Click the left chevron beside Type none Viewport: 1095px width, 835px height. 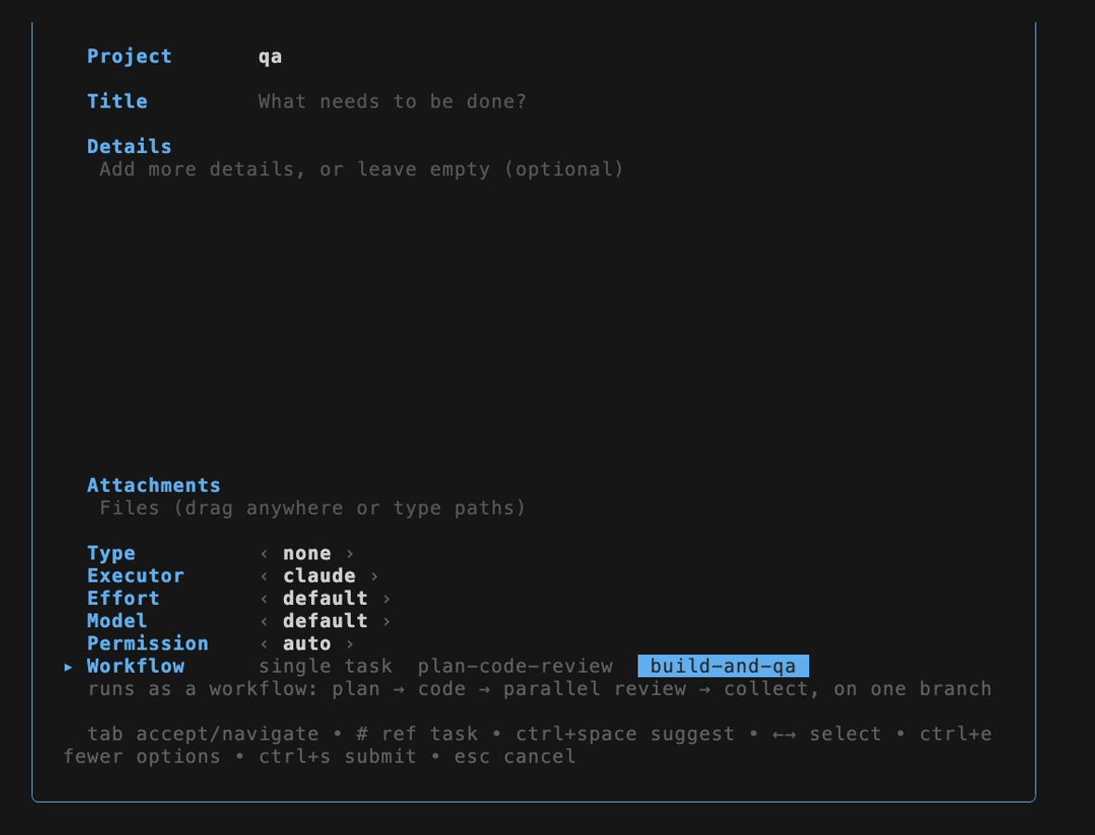264,554
